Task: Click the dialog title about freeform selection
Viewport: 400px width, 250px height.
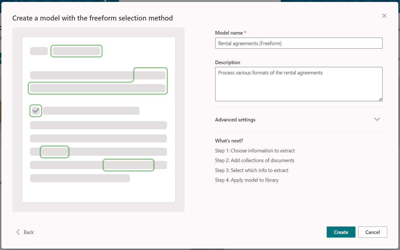Action: point(93,18)
